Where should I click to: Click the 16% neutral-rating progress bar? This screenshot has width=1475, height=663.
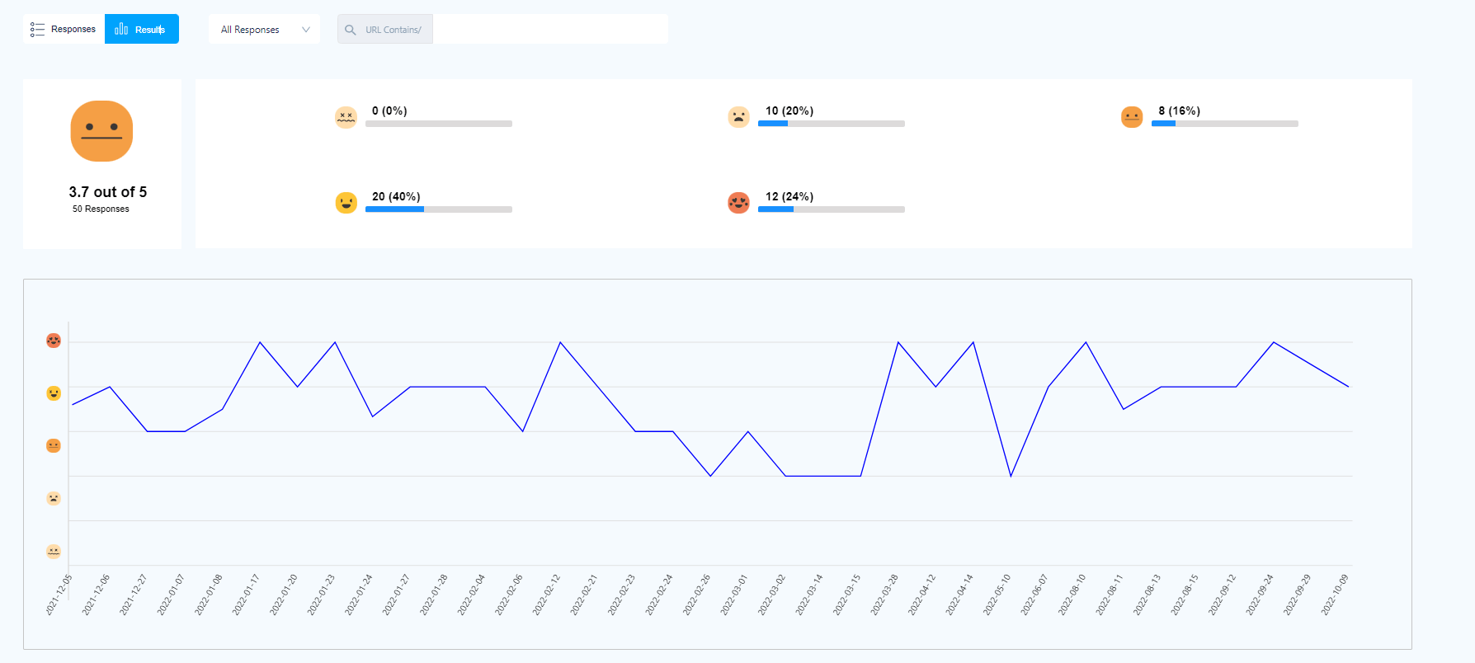1225,124
